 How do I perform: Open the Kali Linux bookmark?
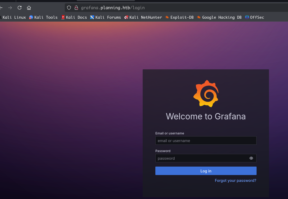click(13, 17)
